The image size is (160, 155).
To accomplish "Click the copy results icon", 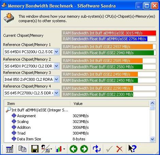I will click(x=22, y=149).
